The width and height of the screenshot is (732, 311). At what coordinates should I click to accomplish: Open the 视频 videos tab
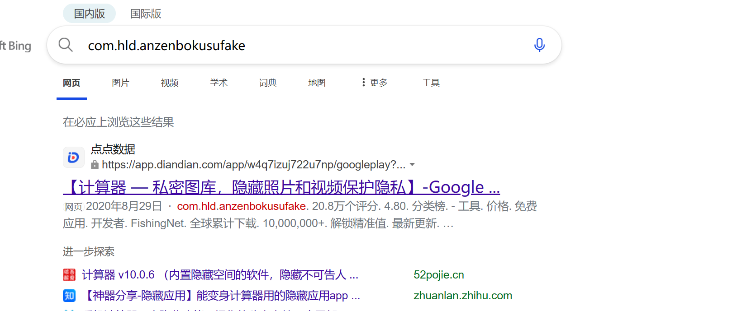(x=170, y=83)
